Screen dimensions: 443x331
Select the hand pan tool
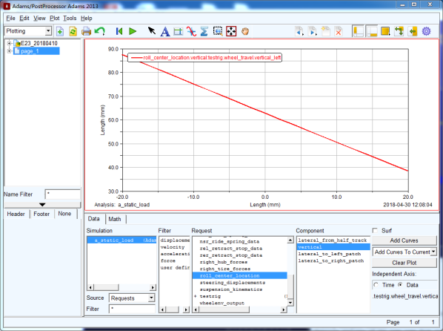pos(245,31)
